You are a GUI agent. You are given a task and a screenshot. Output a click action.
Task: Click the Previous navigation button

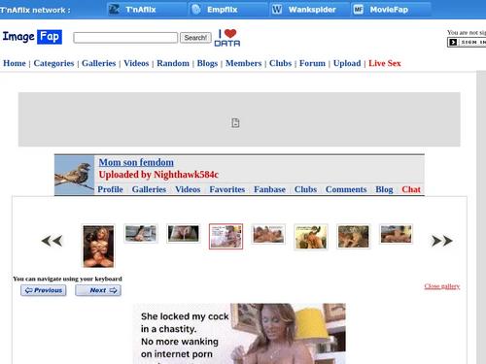[x=44, y=290]
